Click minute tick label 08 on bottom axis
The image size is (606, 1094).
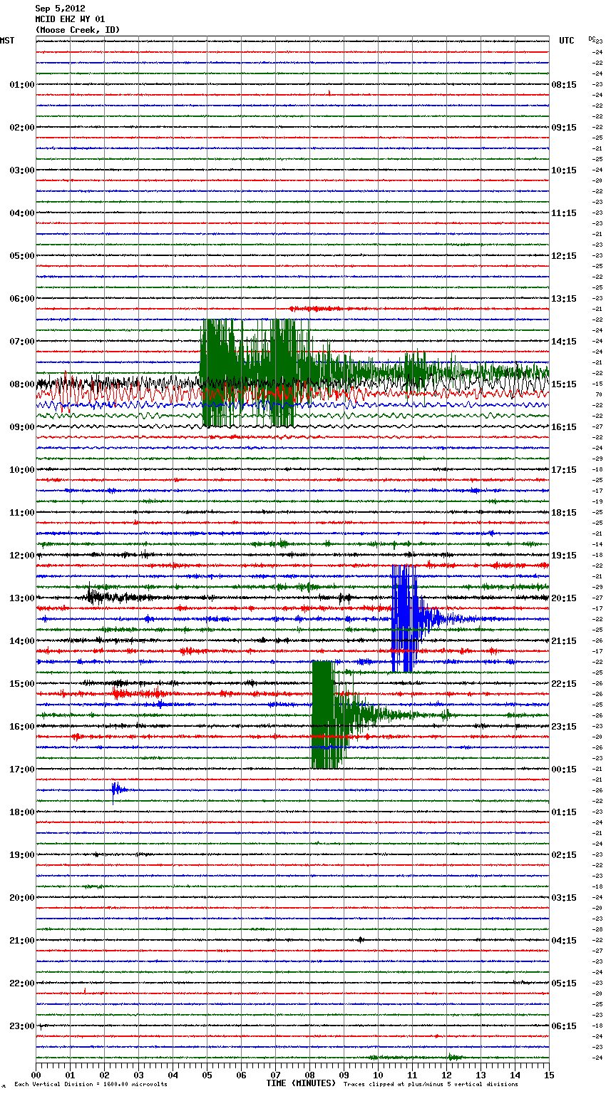tap(309, 1075)
